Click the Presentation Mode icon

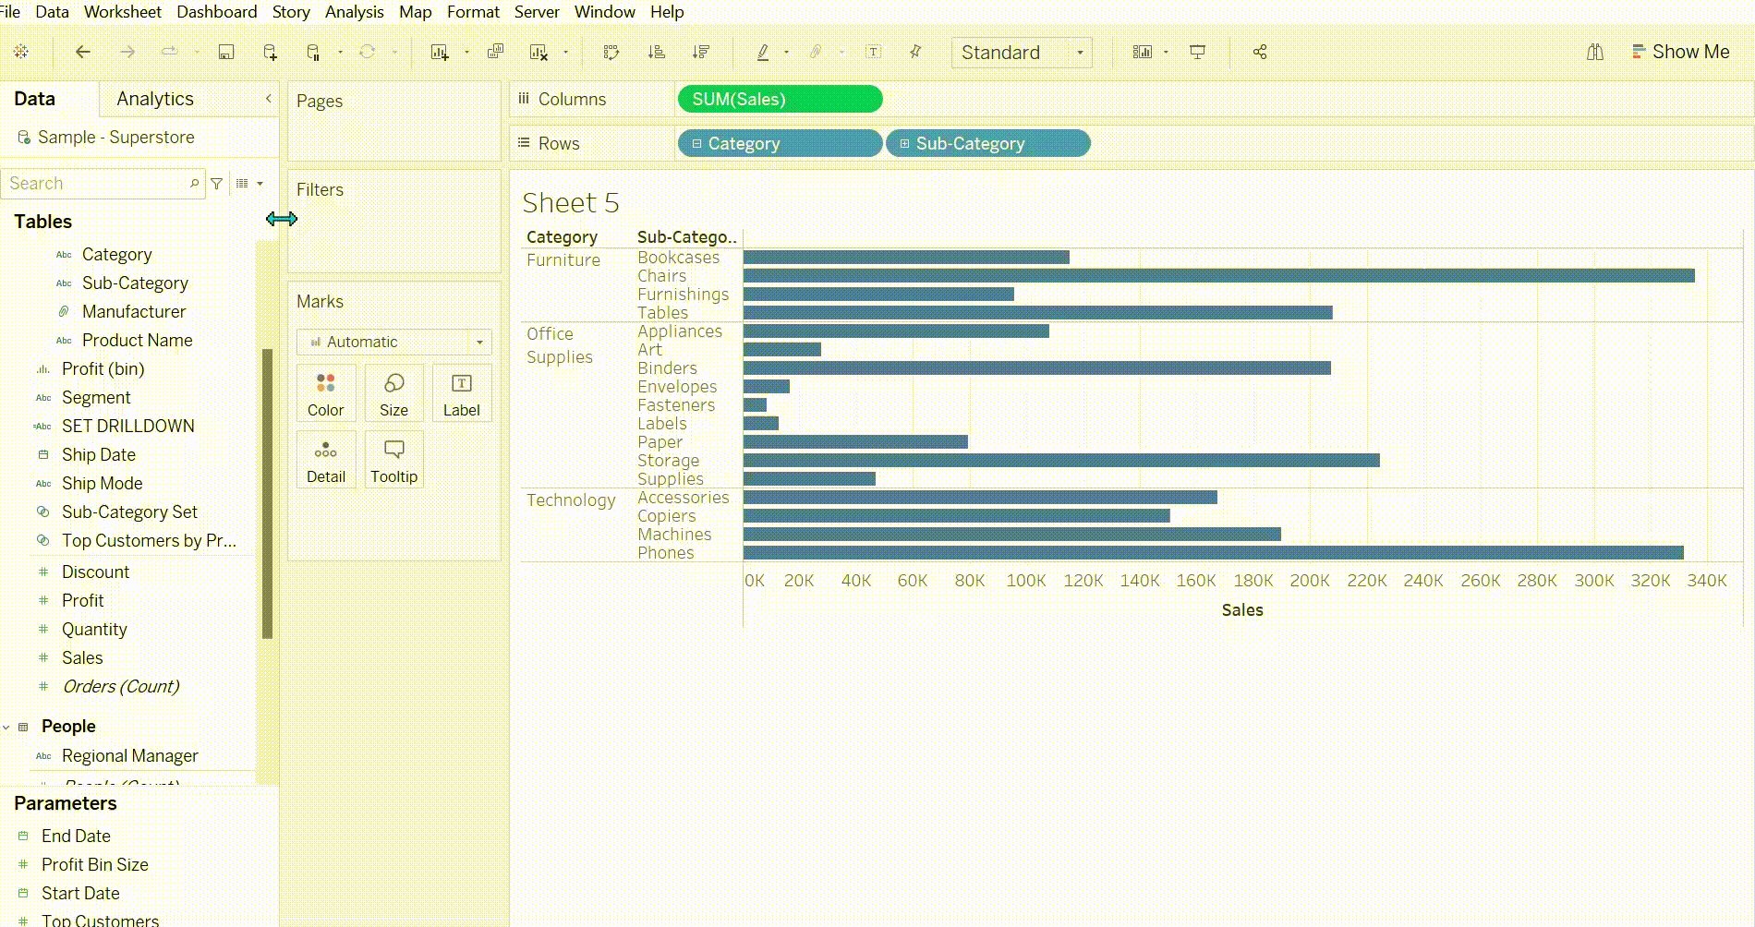(1197, 52)
